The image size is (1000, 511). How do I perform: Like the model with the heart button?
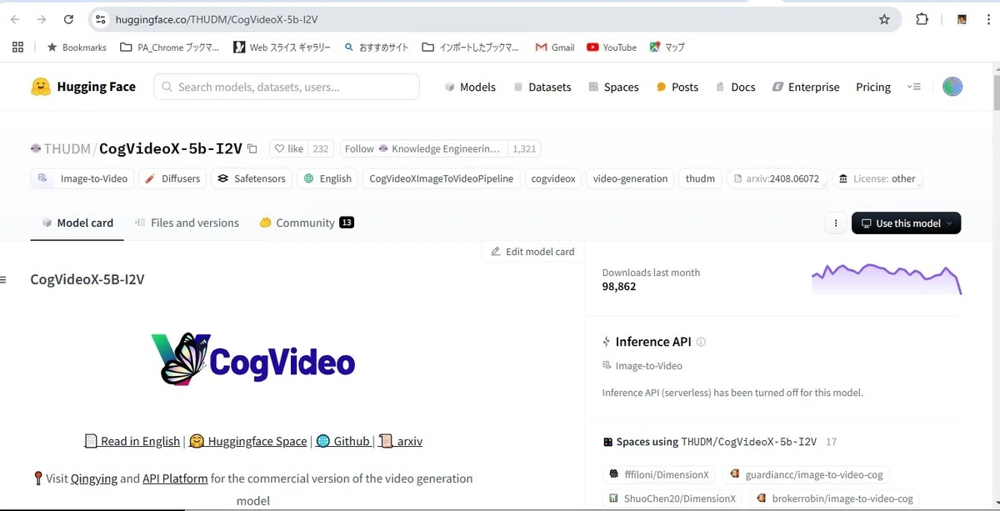[289, 149]
